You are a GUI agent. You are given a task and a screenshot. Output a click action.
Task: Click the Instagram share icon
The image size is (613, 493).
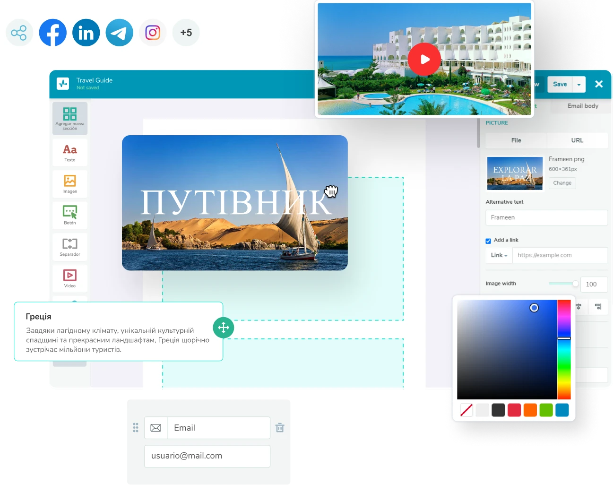click(153, 33)
